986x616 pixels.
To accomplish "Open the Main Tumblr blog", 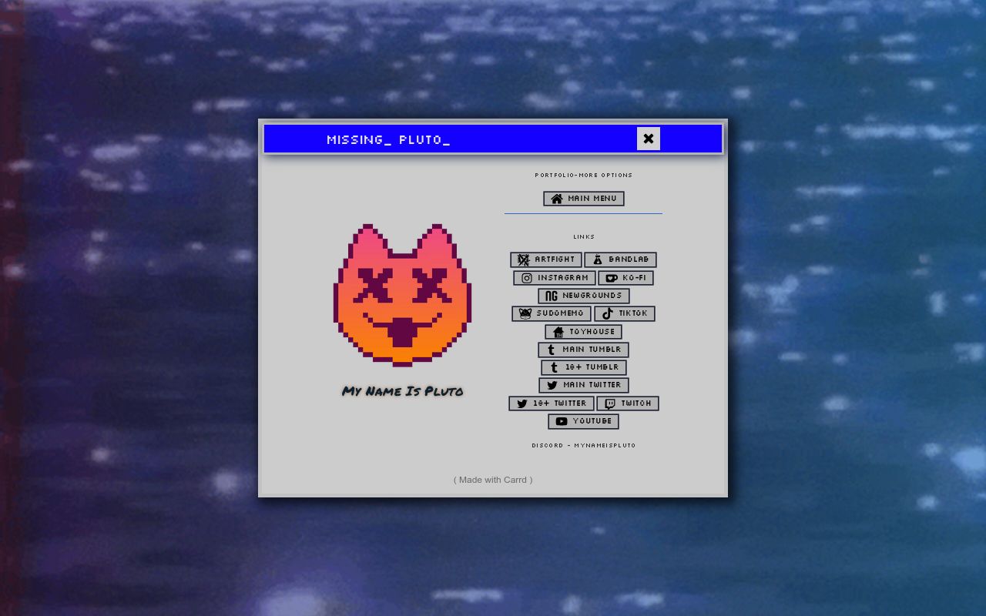I will (583, 350).
